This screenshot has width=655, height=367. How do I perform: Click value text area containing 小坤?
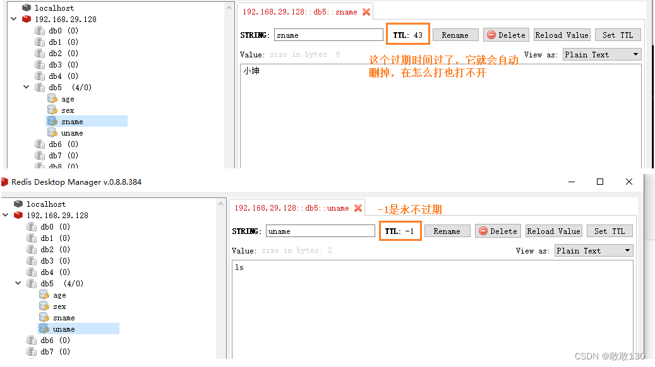click(441, 116)
